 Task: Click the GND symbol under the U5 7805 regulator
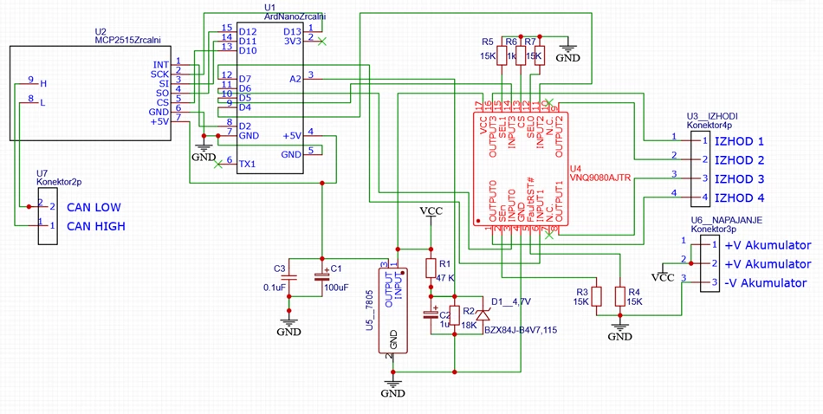coord(392,388)
